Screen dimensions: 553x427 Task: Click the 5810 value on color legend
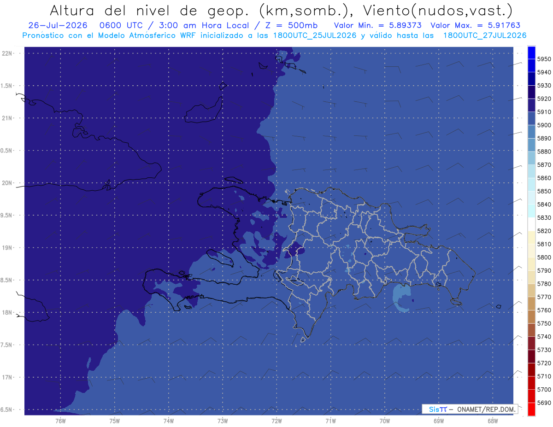tap(544, 244)
